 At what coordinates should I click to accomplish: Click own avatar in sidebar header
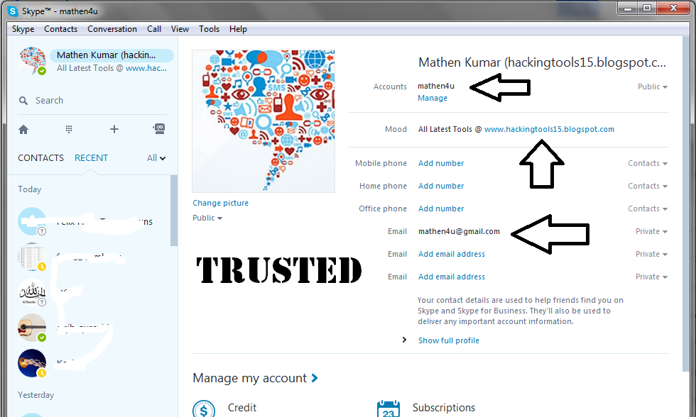point(32,61)
